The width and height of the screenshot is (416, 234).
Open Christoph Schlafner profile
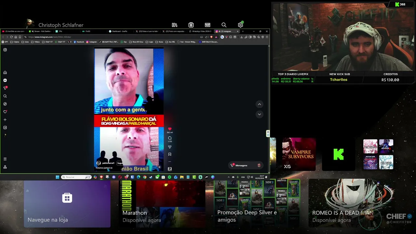55,25
